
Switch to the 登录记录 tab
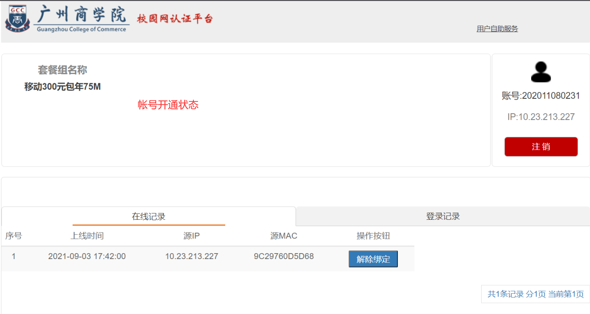(x=443, y=217)
